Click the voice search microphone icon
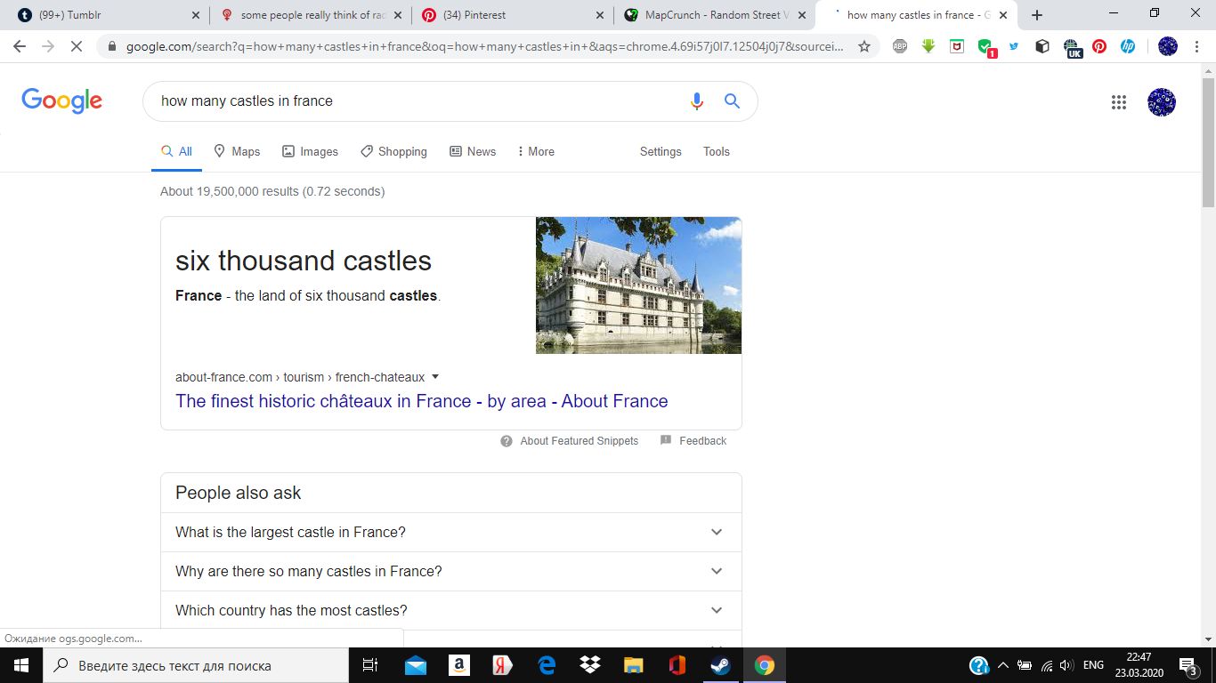Viewport: 1216px width, 683px height. pyautogui.click(x=697, y=101)
